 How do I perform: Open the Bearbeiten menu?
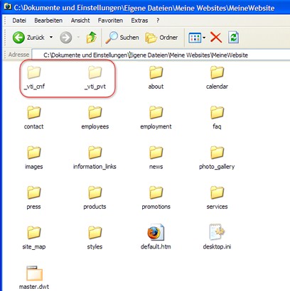point(48,21)
